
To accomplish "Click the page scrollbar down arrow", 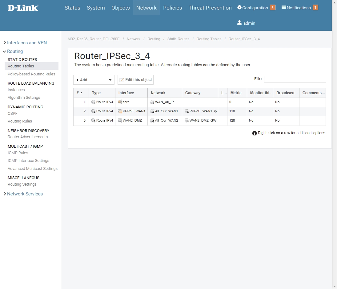I will [x=335, y=287].
